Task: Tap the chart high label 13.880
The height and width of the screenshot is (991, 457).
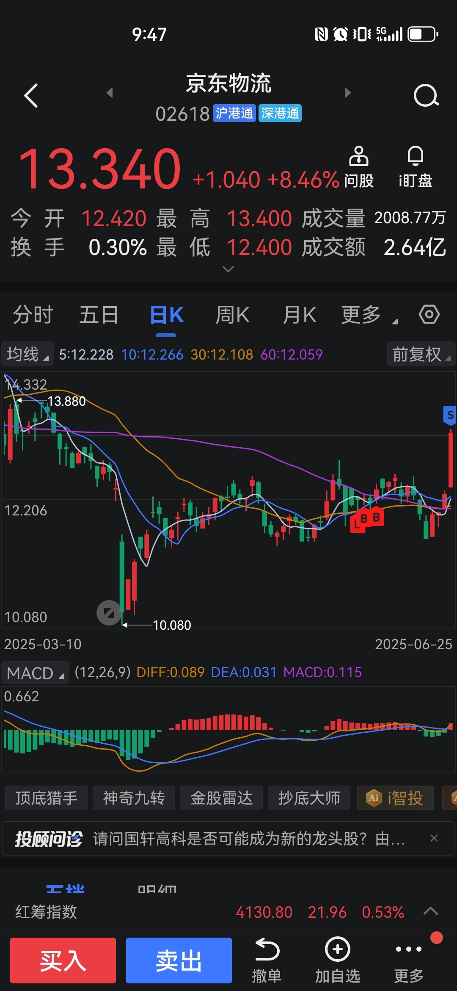Action: 66,401
